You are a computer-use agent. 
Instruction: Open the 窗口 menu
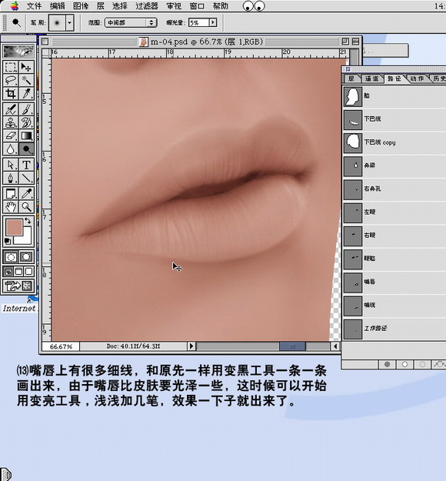(197, 6)
